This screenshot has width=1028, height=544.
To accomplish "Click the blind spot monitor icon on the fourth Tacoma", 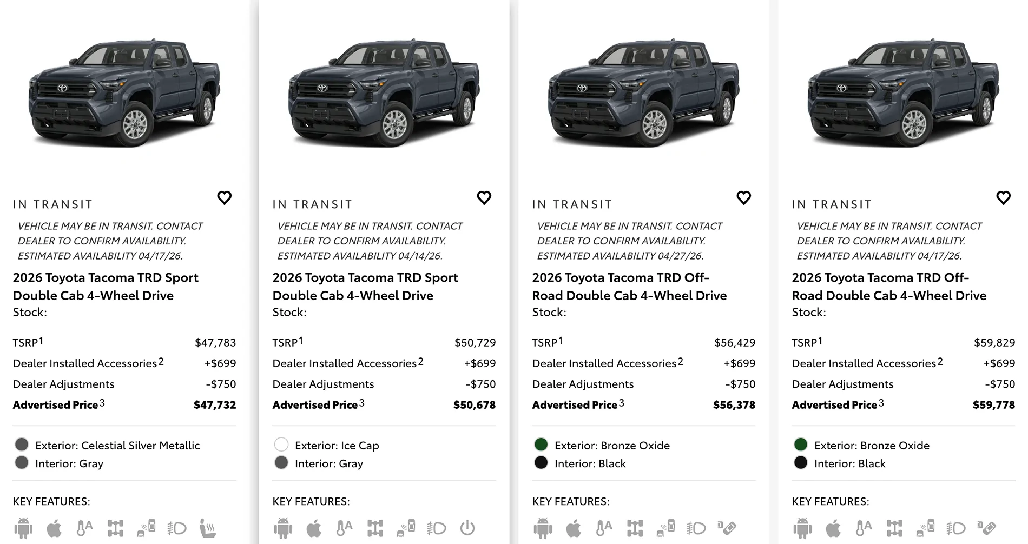I will (x=926, y=527).
